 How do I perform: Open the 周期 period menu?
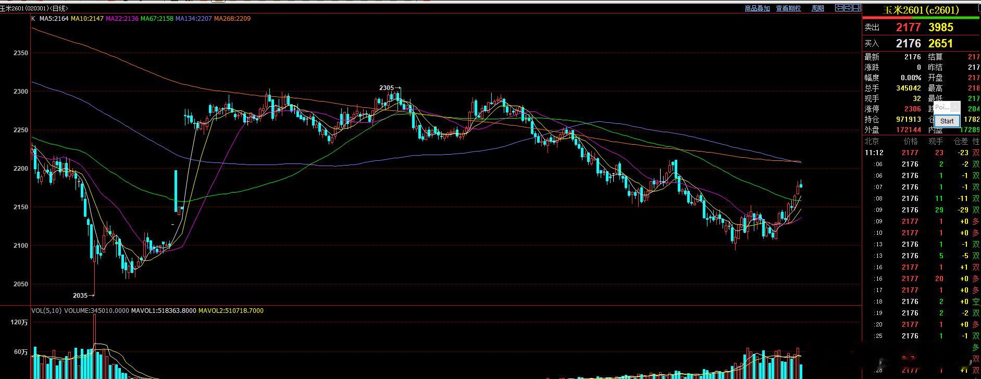click(818, 8)
